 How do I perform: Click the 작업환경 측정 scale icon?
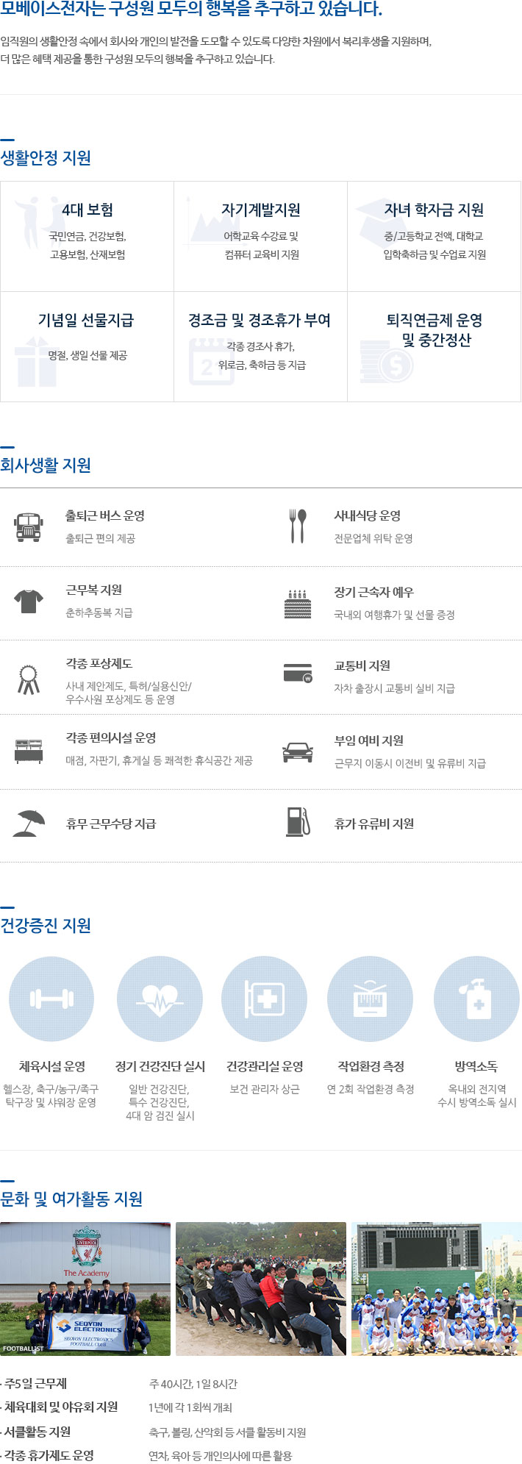click(x=370, y=999)
